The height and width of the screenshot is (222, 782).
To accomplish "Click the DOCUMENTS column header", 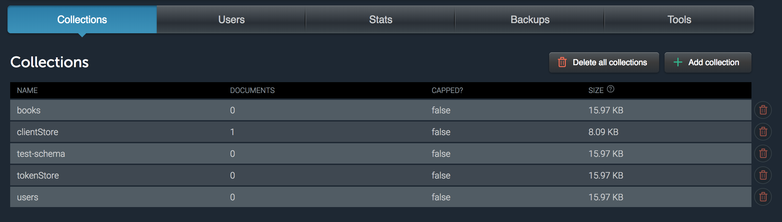I will [x=252, y=90].
